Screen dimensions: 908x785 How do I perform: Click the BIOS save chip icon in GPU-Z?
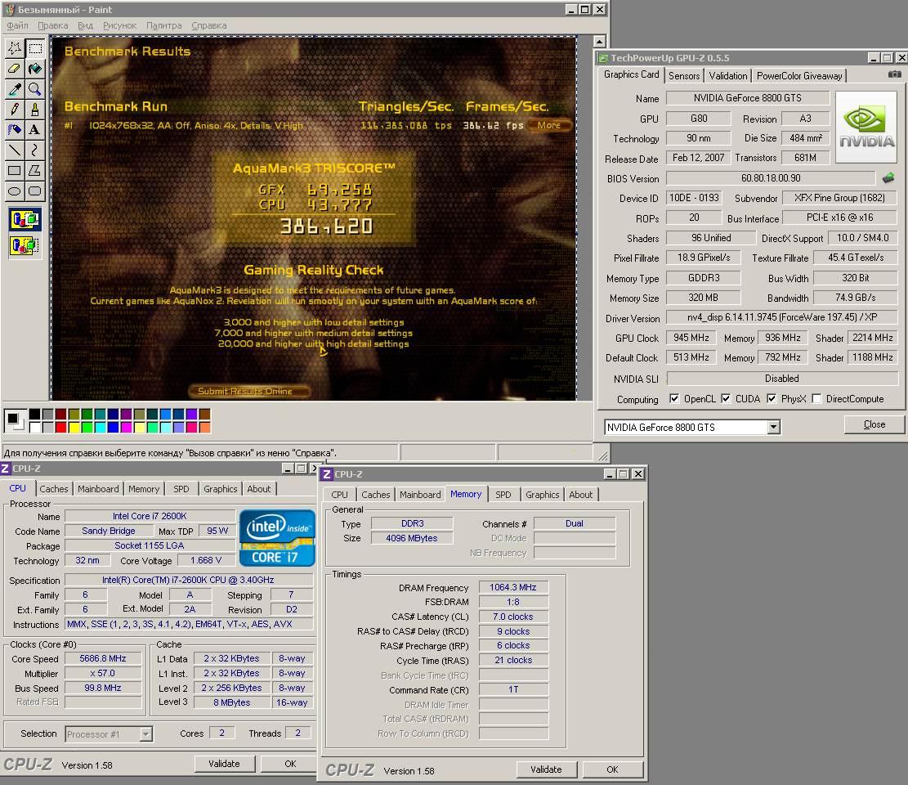click(x=888, y=178)
